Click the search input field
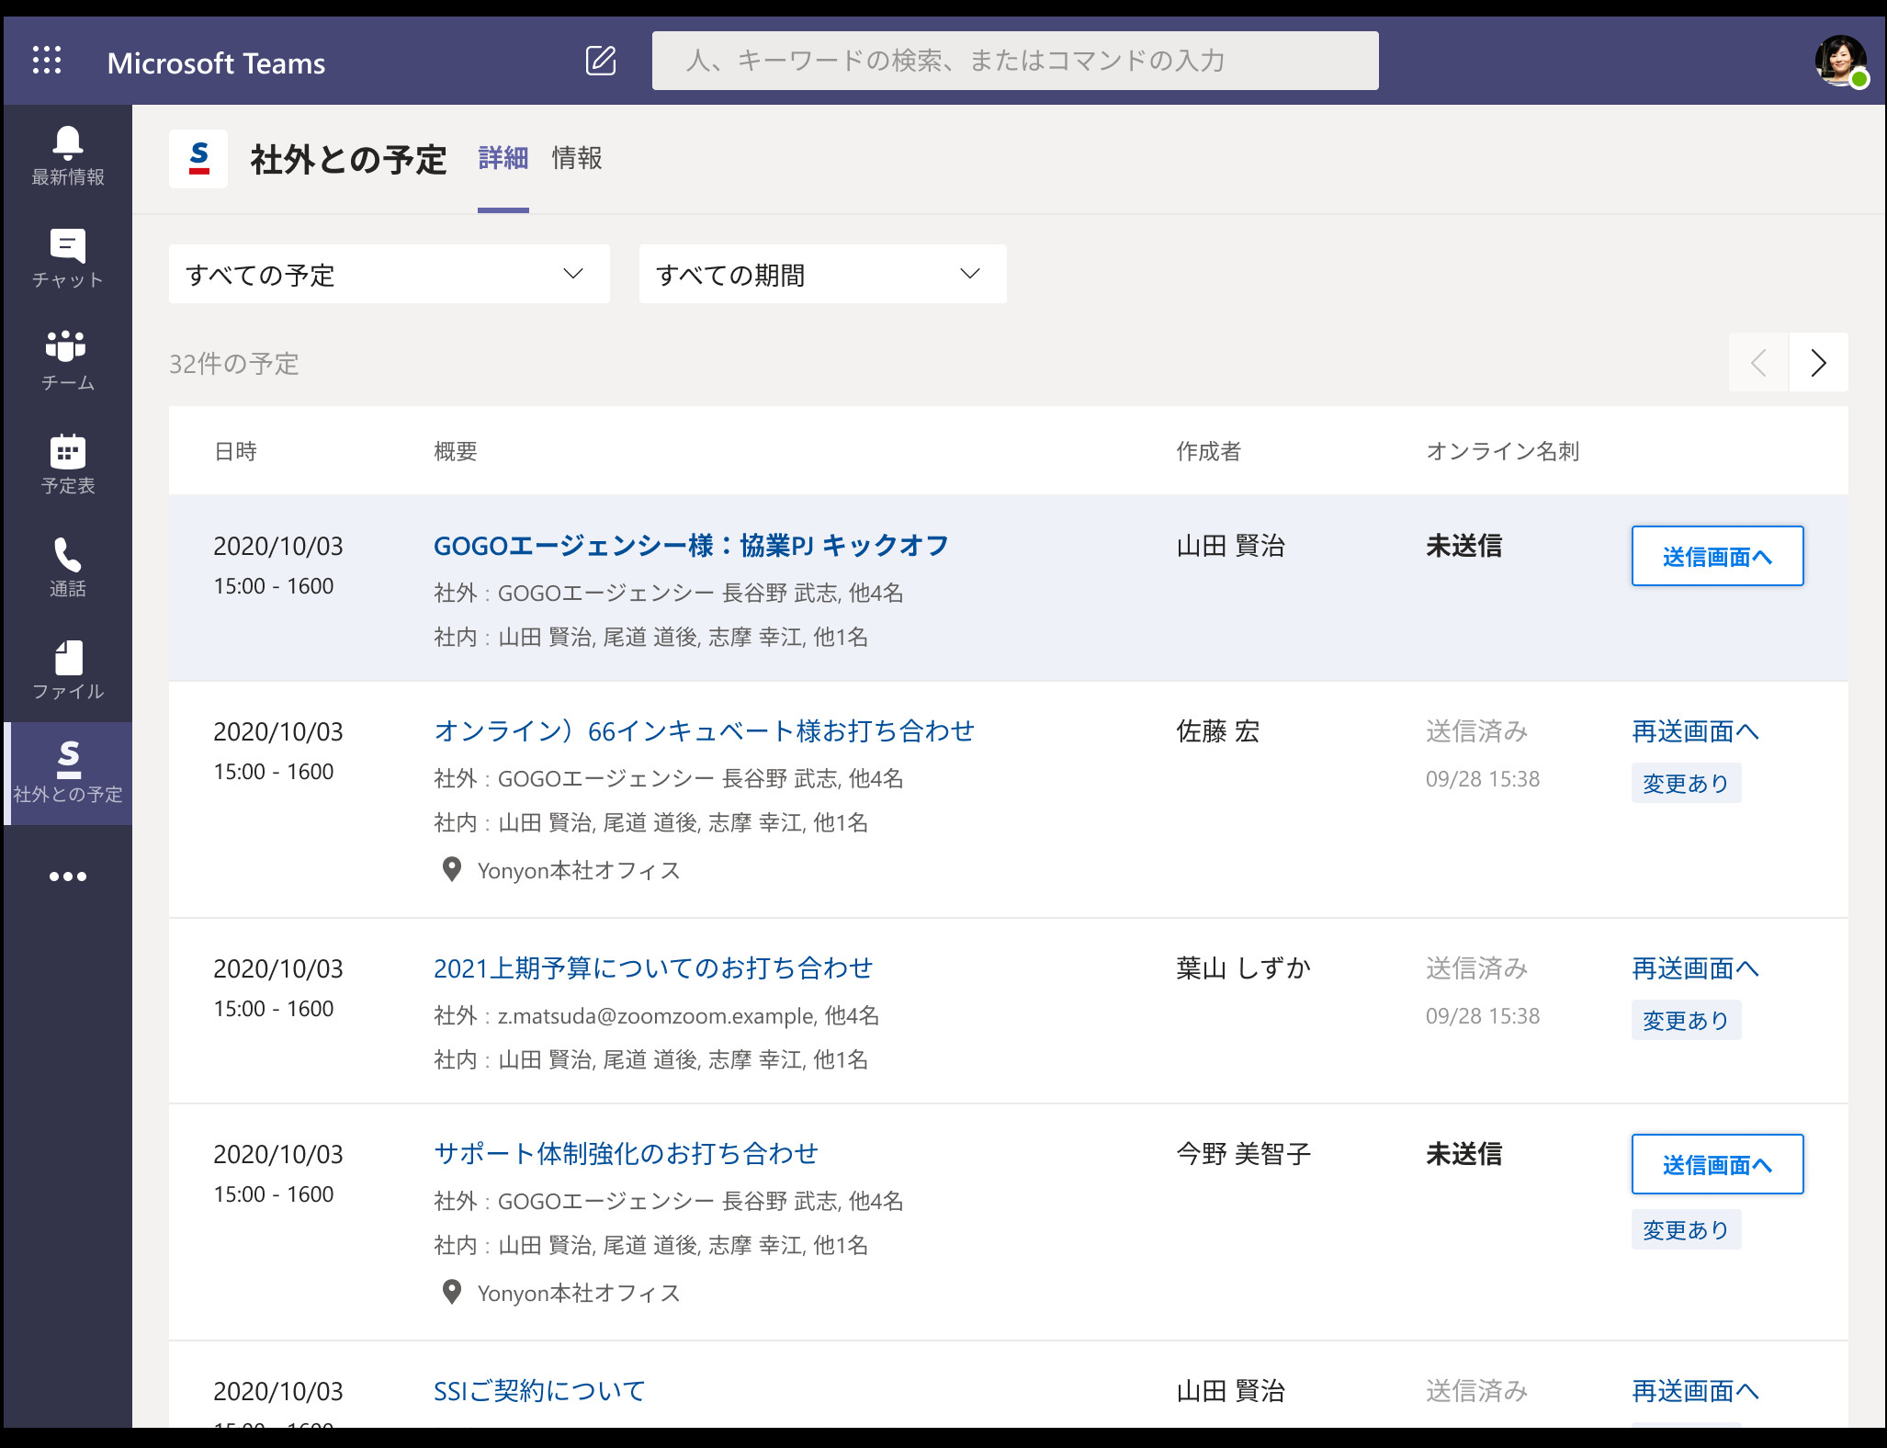The width and height of the screenshot is (1887, 1448). tap(1013, 60)
